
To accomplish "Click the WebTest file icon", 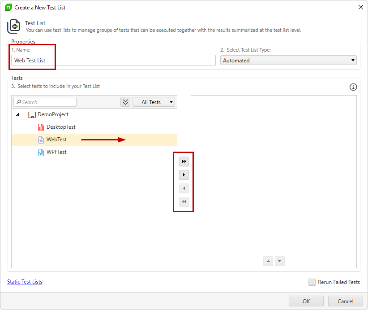I will [41, 140].
